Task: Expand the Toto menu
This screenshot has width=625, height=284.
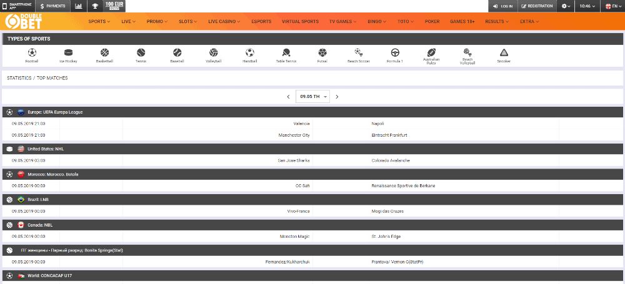Action: point(406,21)
